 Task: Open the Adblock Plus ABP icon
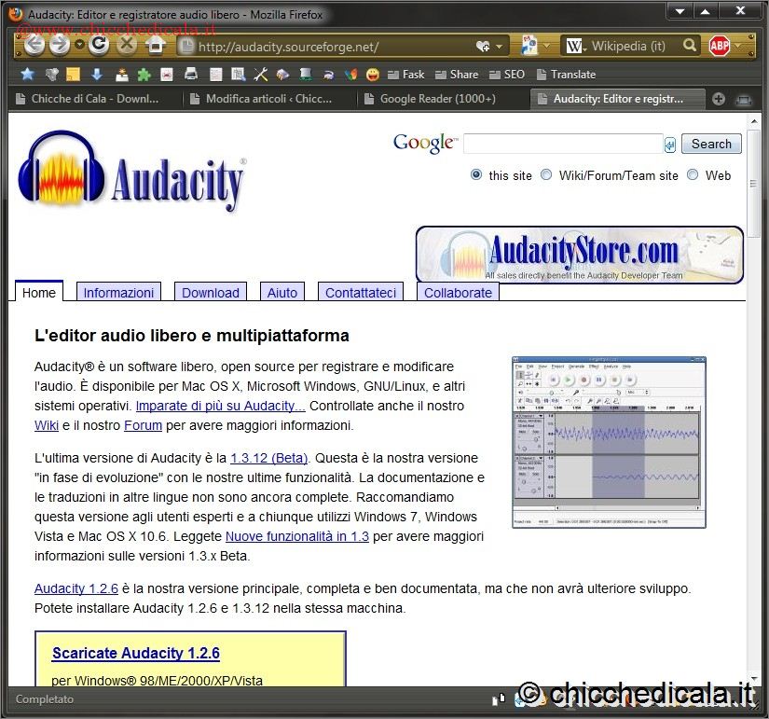[x=719, y=45]
